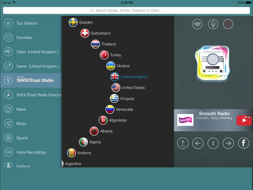Click the wifi streaming icon
This screenshot has width=253, height=190.
[x=197, y=24]
